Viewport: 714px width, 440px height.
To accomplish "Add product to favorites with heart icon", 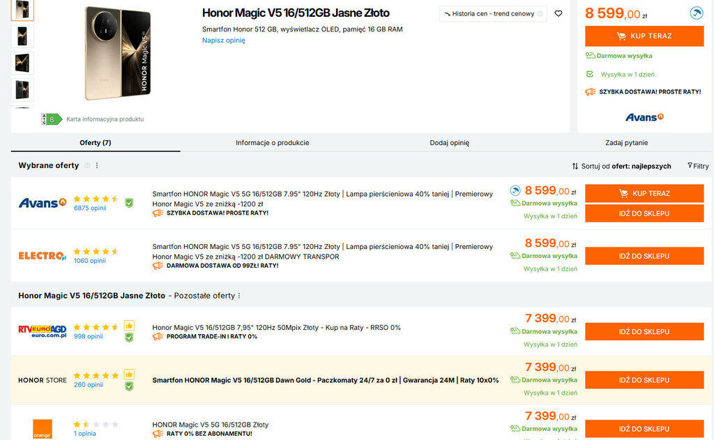I will [x=558, y=13].
